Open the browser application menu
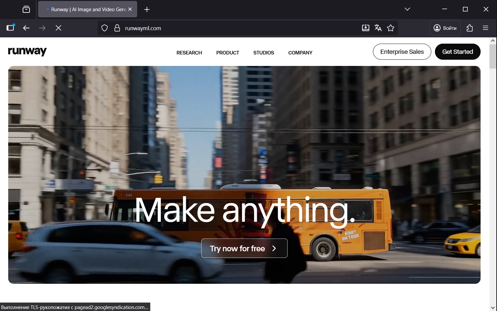 tap(486, 28)
